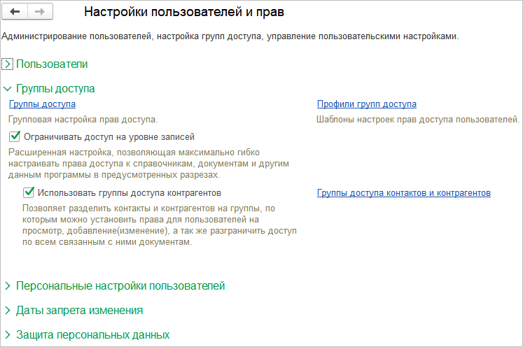
Task: Expand the Пользователи section header
Action: (52, 64)
